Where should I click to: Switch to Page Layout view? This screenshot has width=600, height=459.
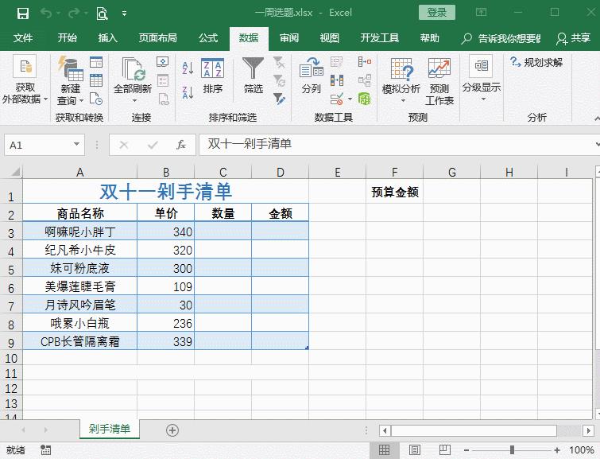point(414,449)
